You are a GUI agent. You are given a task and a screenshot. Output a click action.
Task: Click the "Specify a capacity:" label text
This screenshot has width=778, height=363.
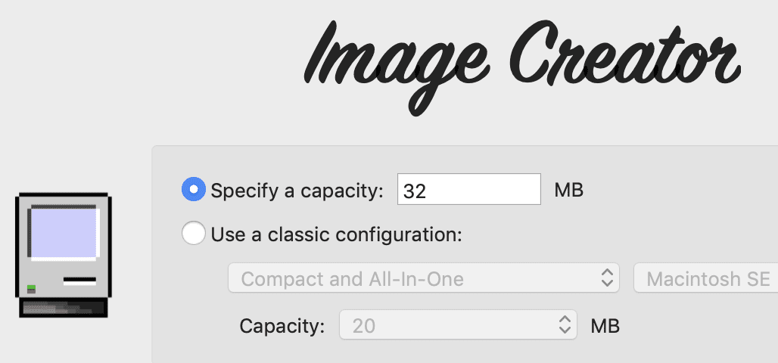pyautogui.click(x=297, y=191)
